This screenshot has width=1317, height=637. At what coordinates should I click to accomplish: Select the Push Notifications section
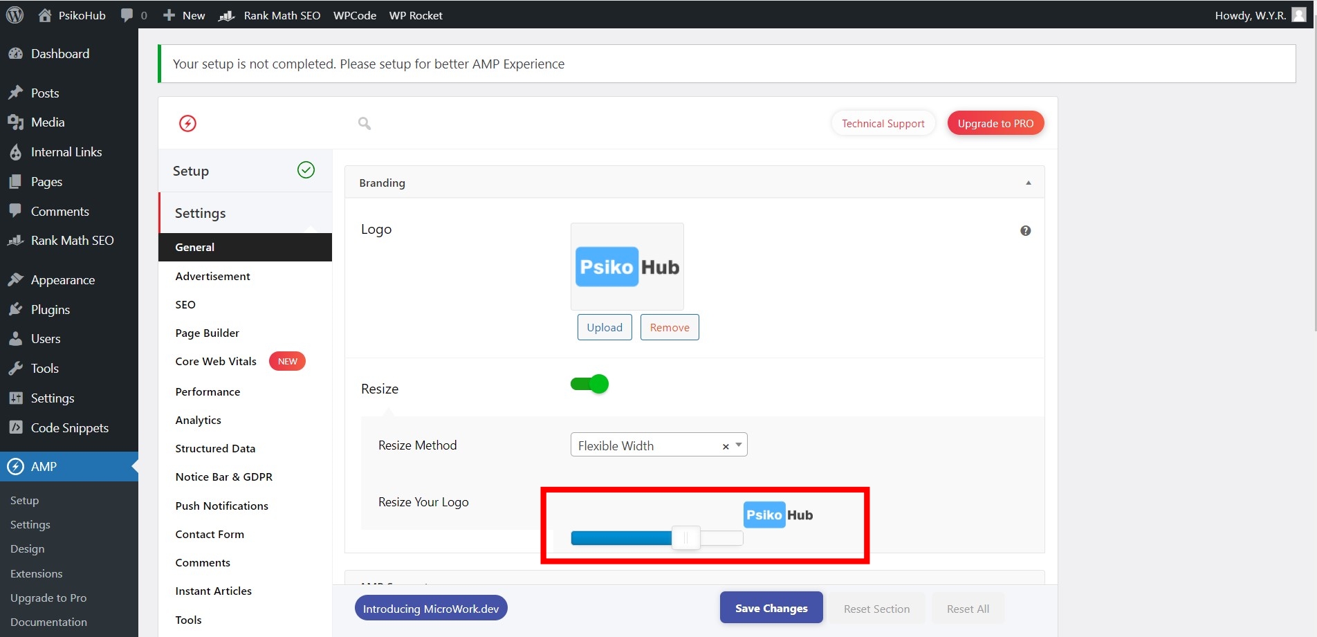point(221,506)
